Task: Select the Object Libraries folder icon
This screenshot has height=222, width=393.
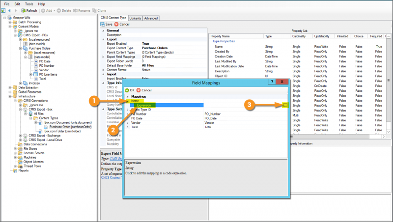Action: tap(20, 162)
